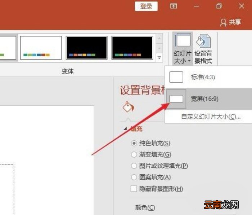Click the 共享 share button
The width and height of the screenshot is (252, 215).
[x=231, y=22]
